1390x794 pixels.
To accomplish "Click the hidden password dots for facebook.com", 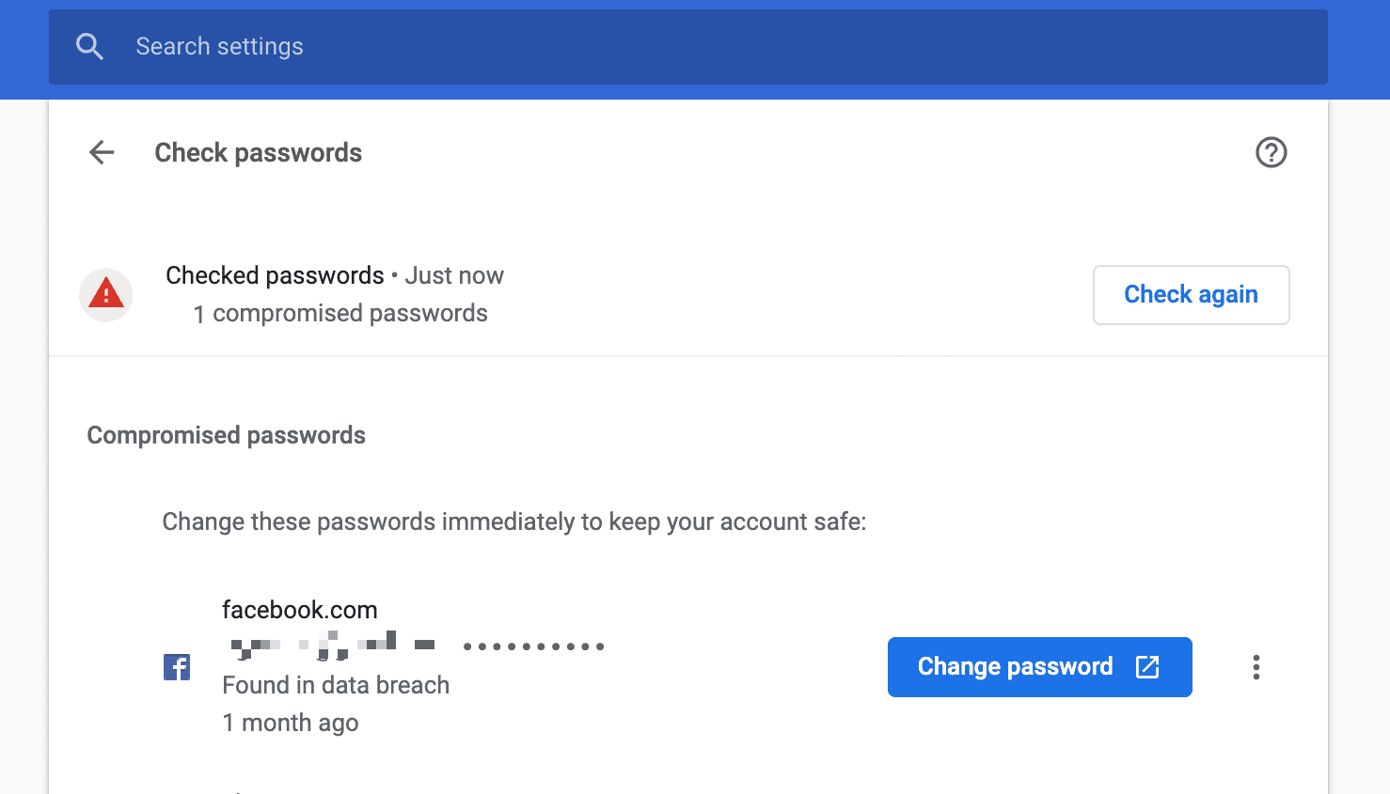I will click(533, 646).
